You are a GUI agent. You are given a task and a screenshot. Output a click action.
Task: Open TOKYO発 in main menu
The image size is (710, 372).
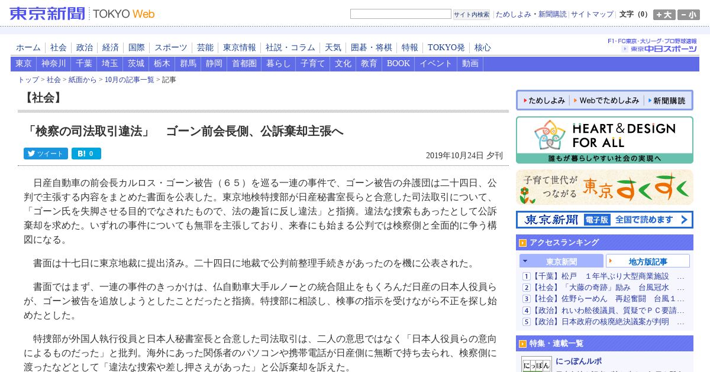pyautogui.click(x=446, y=47)
